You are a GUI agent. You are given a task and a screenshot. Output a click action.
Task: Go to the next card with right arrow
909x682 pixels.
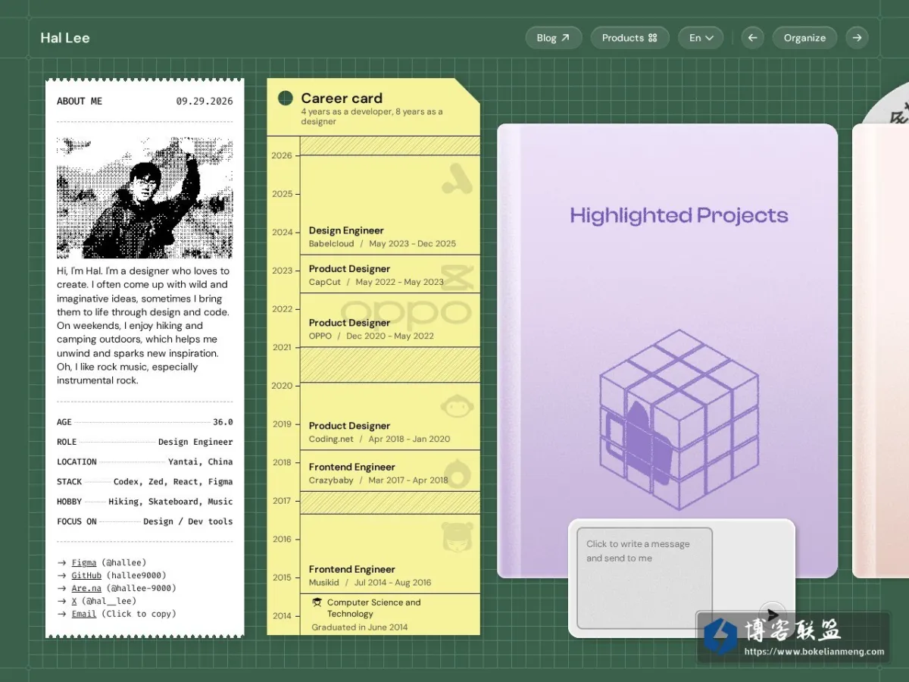857,38
